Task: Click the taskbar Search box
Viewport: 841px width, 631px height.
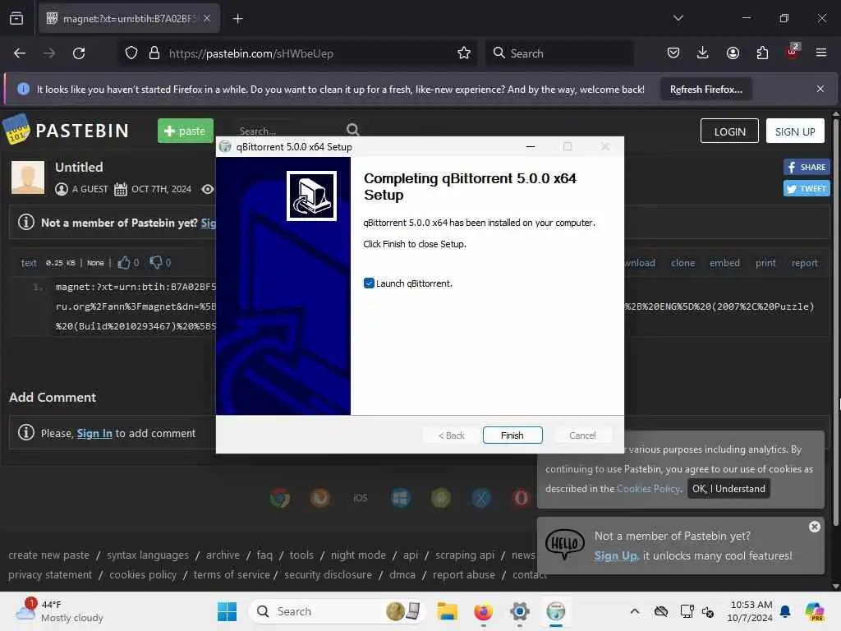Action: [337, 611]
